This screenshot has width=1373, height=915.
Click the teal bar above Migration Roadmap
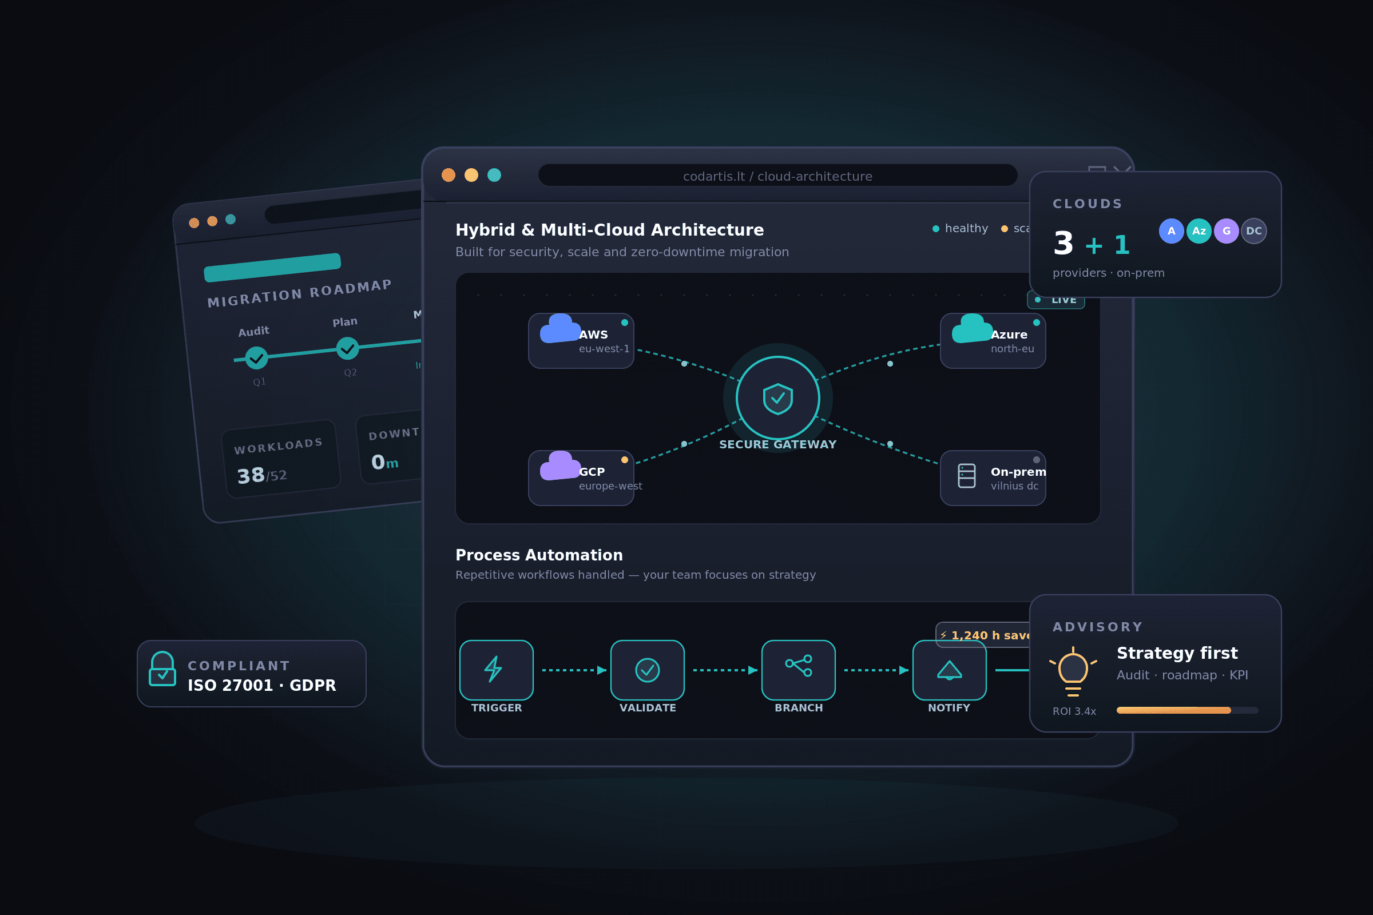tap(273, 267)
